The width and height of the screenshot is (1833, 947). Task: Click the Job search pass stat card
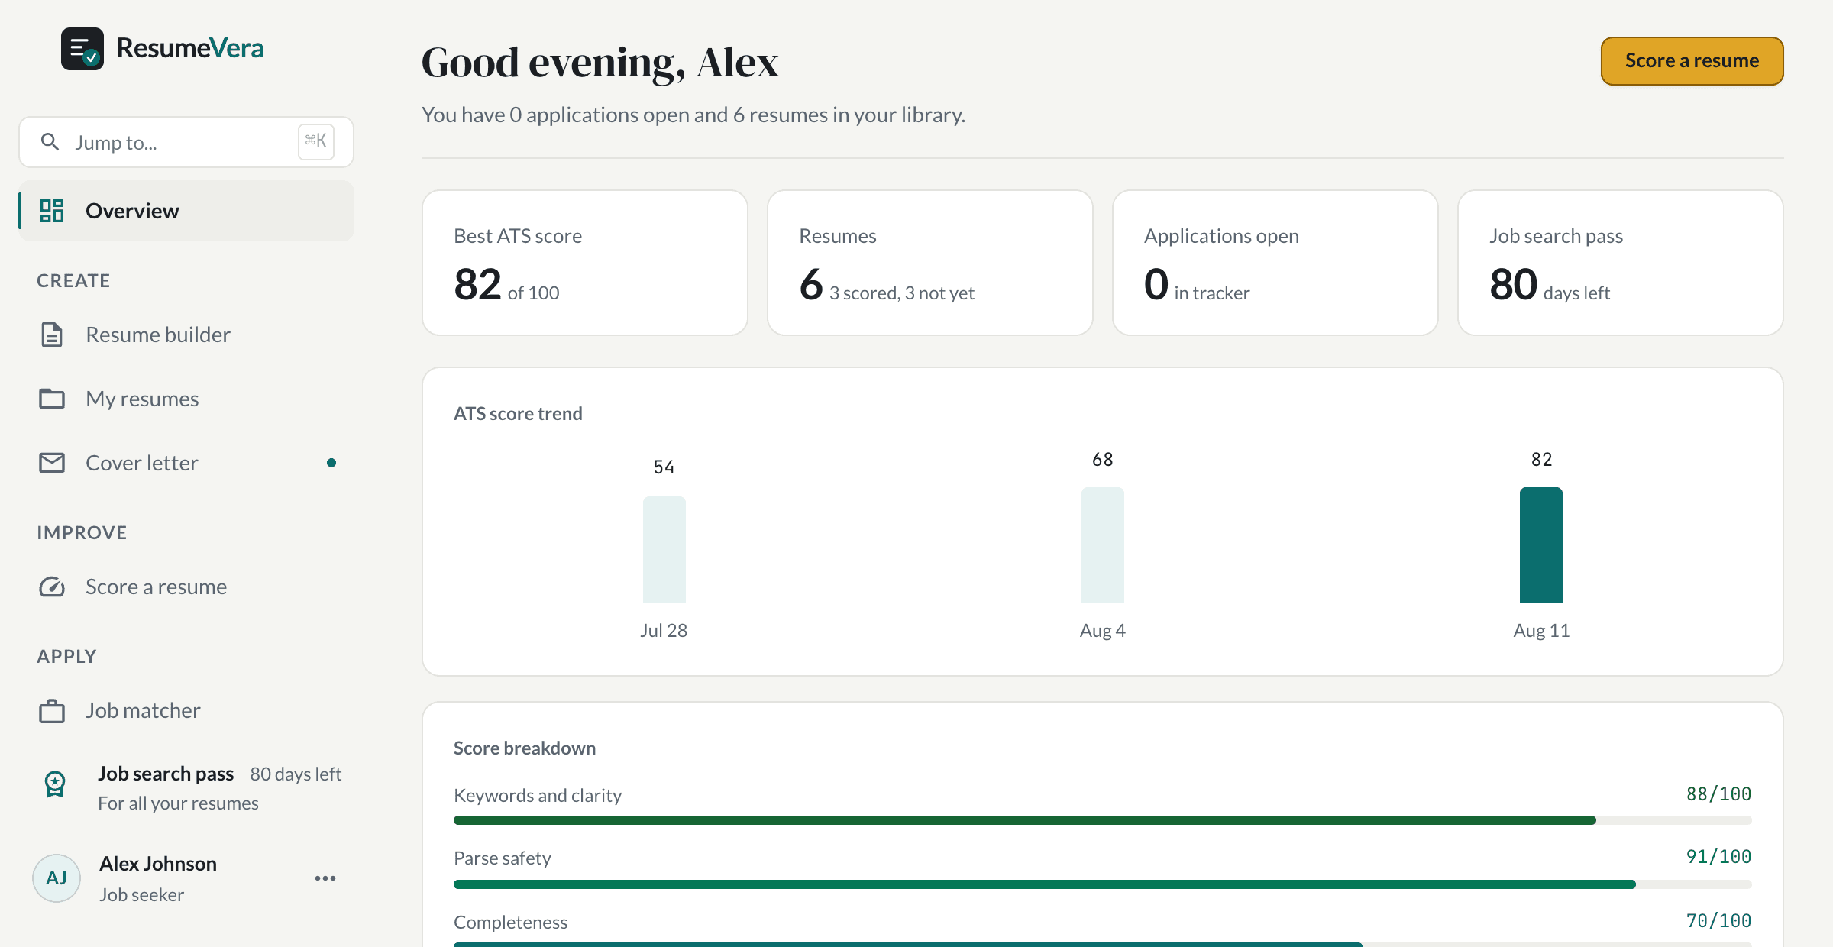pyautogui.click(x=1621, y=263)
